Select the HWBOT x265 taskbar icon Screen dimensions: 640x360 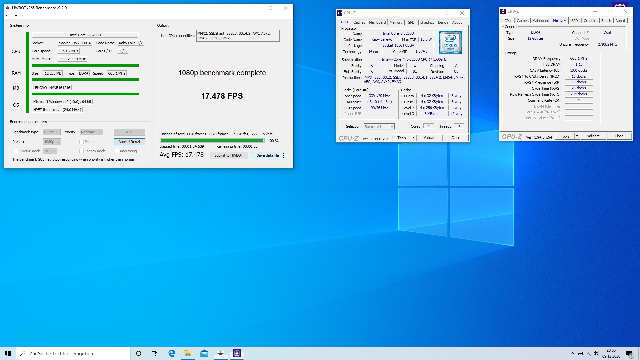click(x=221, y=353)
